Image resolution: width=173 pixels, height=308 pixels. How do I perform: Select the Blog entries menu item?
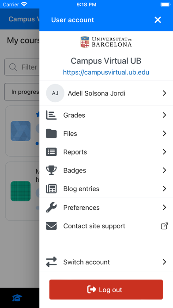point(106,189)
